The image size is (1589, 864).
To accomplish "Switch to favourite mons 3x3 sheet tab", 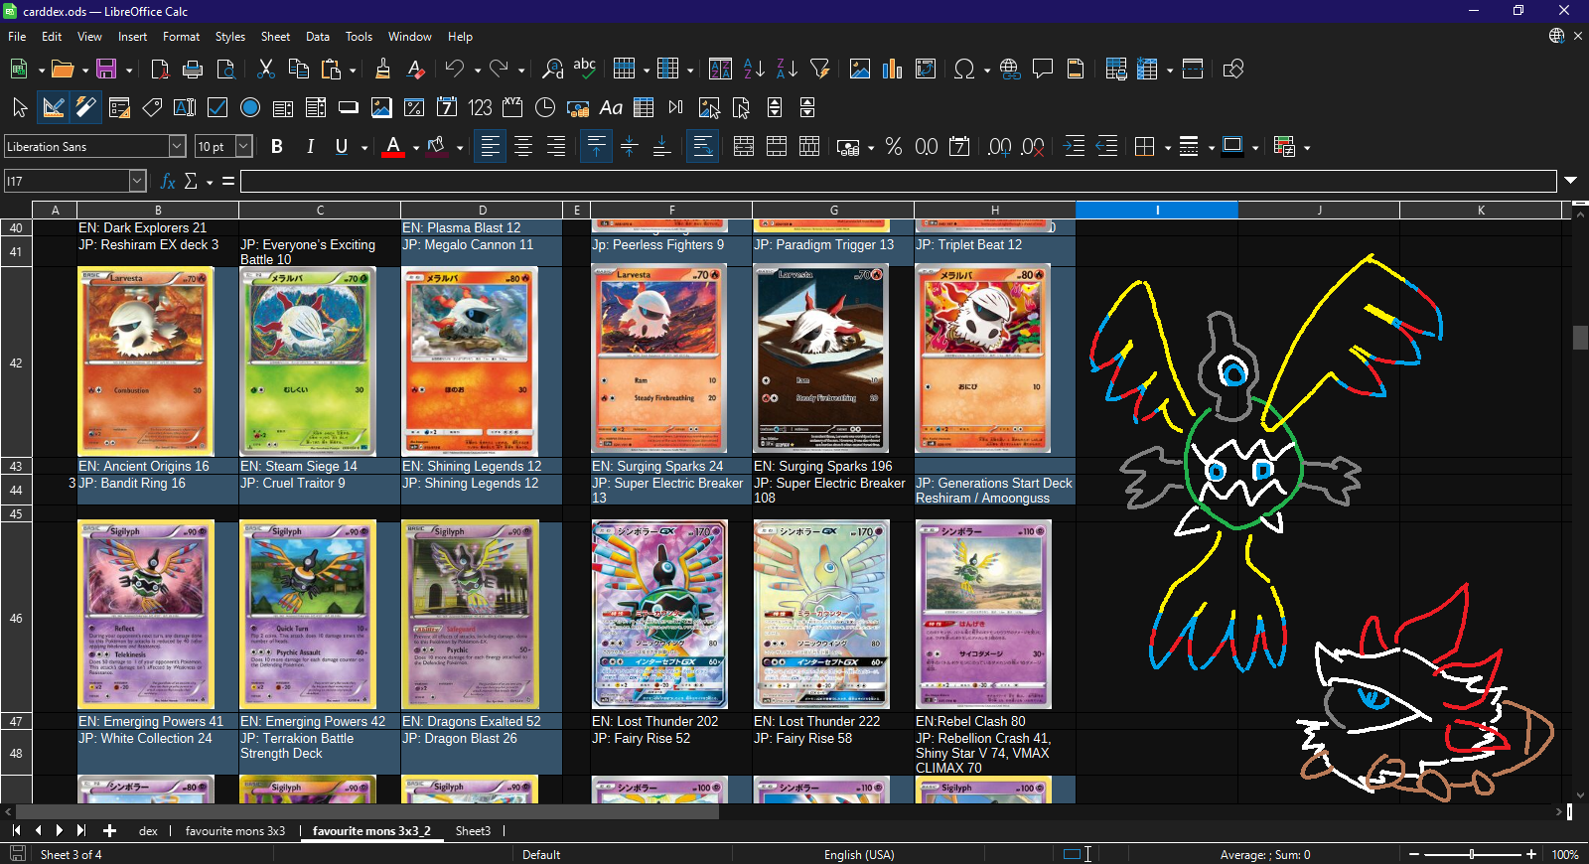I will pyautogui.click(x=235, y=831).
